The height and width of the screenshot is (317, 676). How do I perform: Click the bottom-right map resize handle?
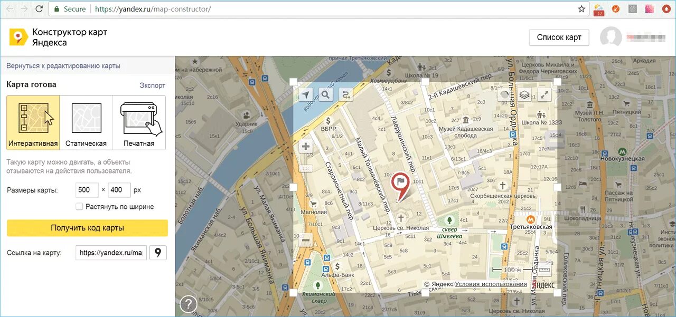557,293
